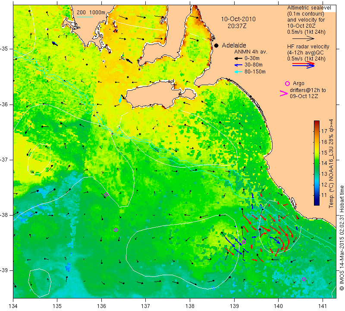
Task: Click the '(0.1m contours)' legend text
Action: 306,14
